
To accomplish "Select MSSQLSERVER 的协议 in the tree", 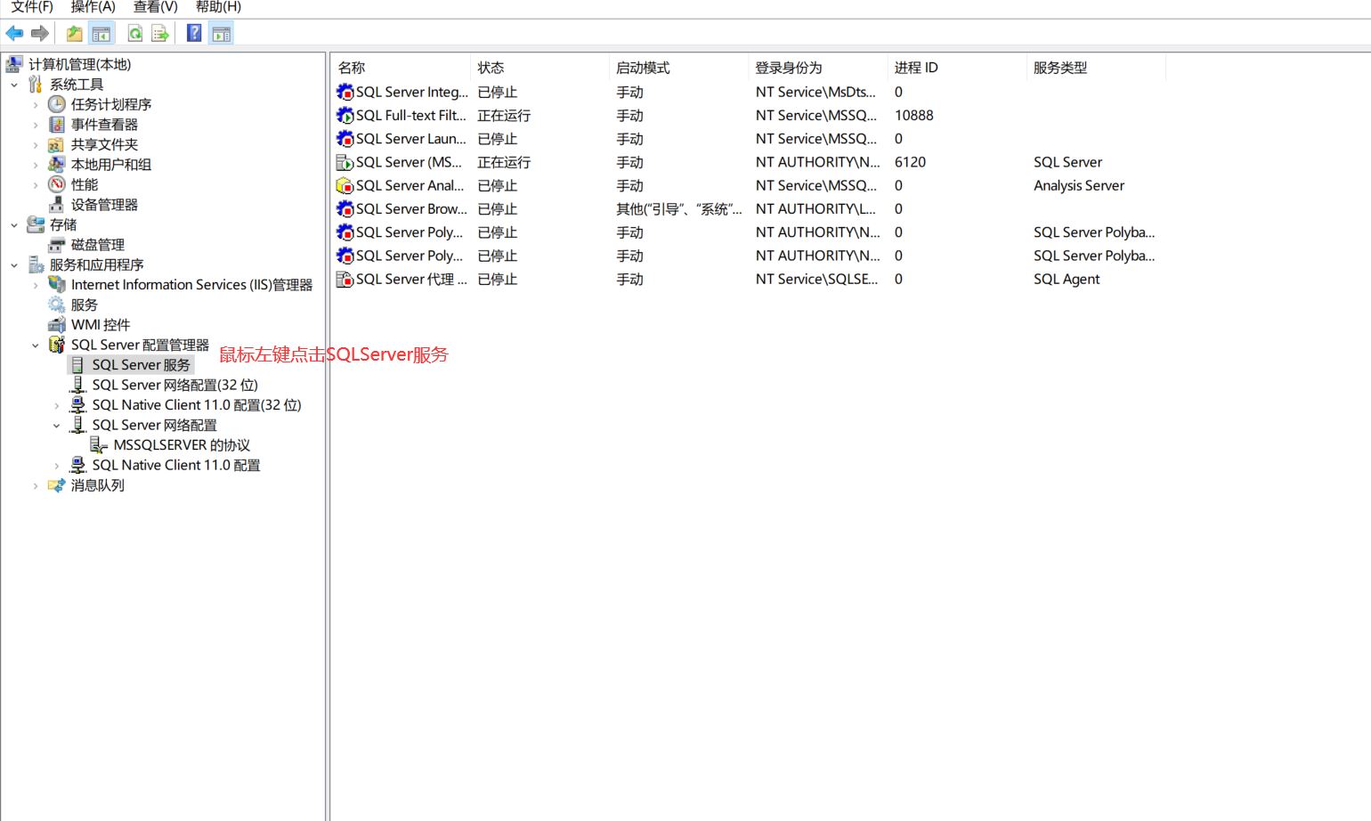I will click(x=181, y=445).
